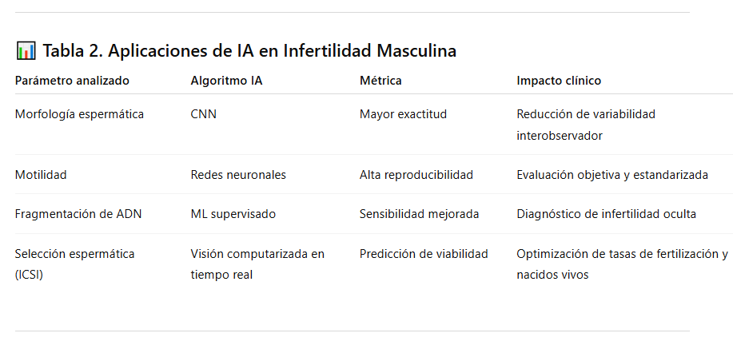733x341 pixels.
Task: Click the 'Algoritmo IA' column header
Action: [x=225, y=81]
